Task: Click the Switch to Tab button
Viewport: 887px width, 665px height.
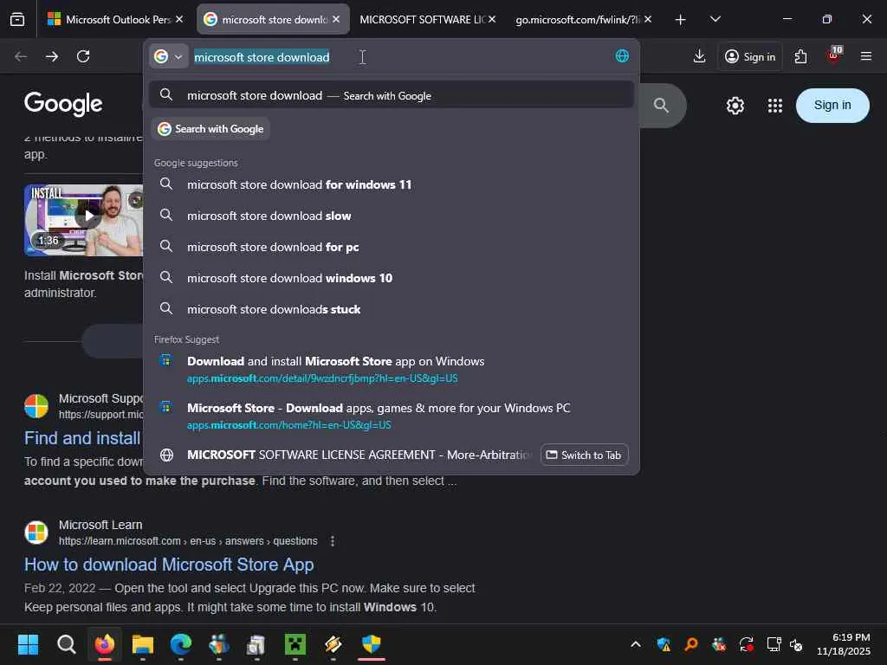Action: pyautogui.click(x=584, y=455)
